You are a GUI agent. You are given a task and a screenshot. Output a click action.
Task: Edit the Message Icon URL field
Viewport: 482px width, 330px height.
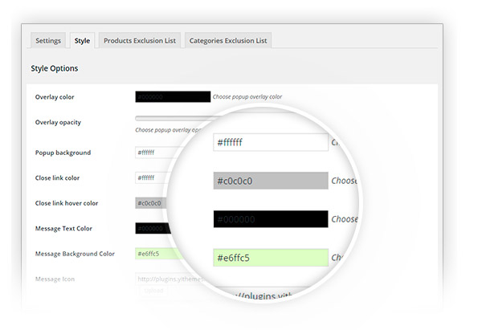point(169,279)
